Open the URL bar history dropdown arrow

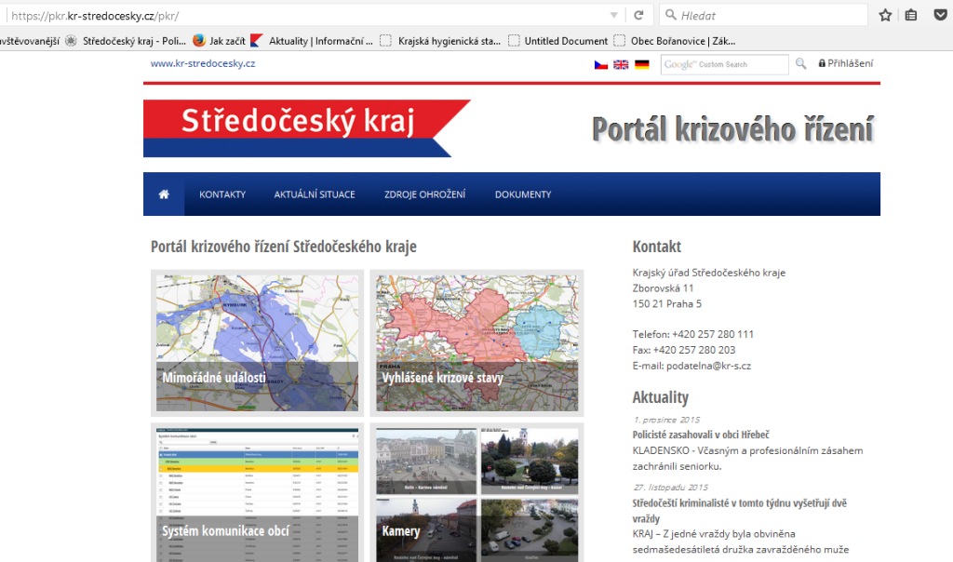(614, 15)
